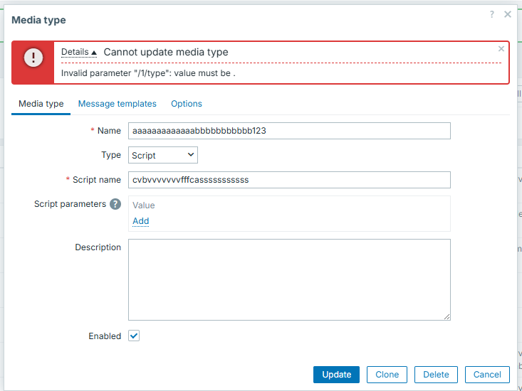The width and height of the screenshot is (522, 391).
Task: Grab the Description text area resize handle
Action: 447,316
